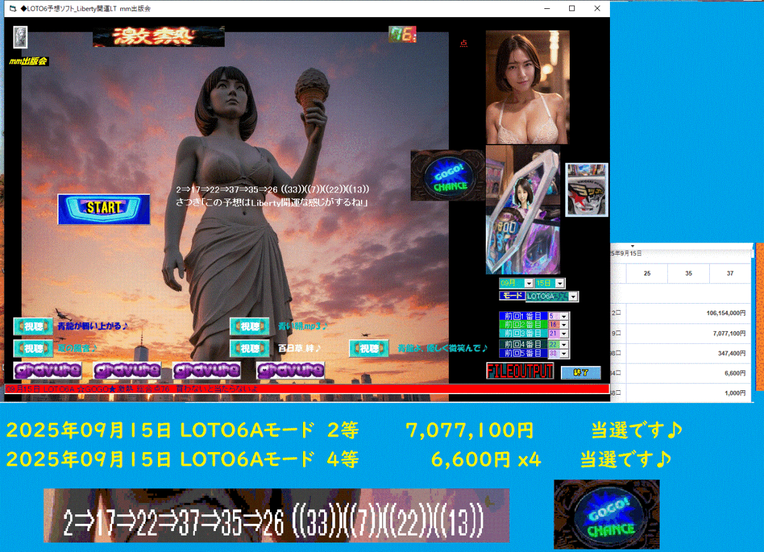Image resolution: width=764 pixels, height=552 pixels.
Task: Click the モード label
Action: click(x=511, y=296)
